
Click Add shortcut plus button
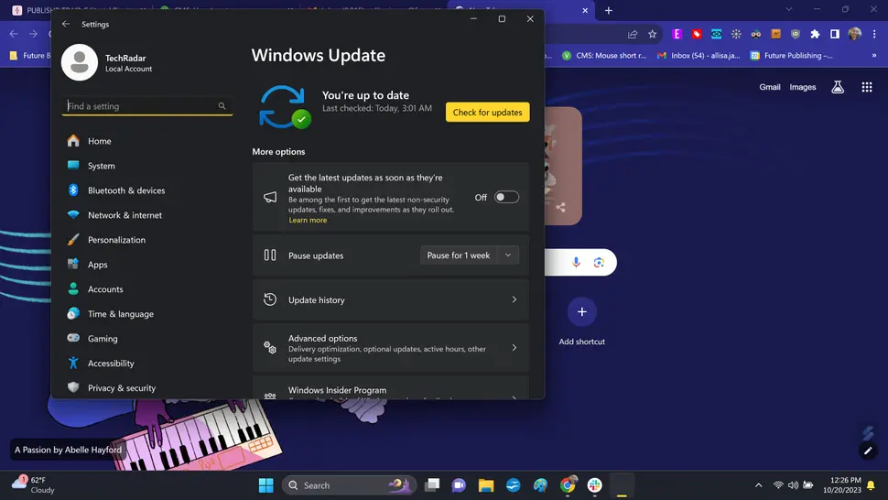point(581,311)
